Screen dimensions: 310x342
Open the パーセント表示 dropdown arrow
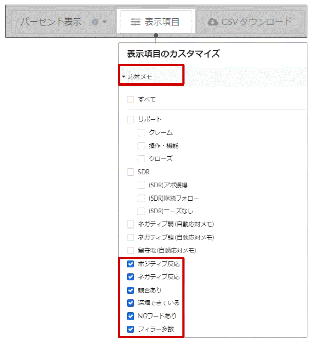[104, 22]
